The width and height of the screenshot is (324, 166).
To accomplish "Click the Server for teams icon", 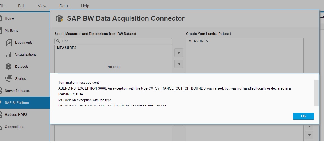I will [x=1, y=90].
